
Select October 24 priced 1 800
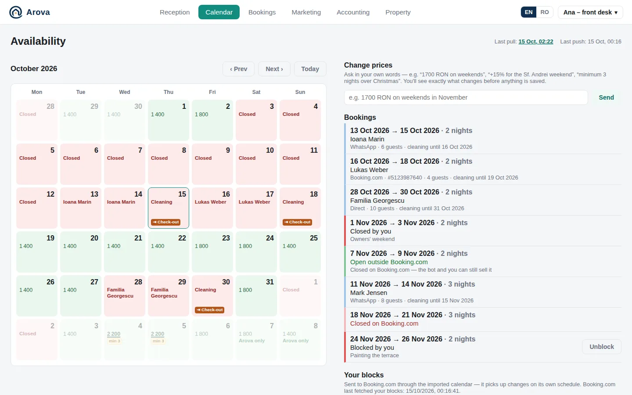pyautogui.click(x=256, y=252)
